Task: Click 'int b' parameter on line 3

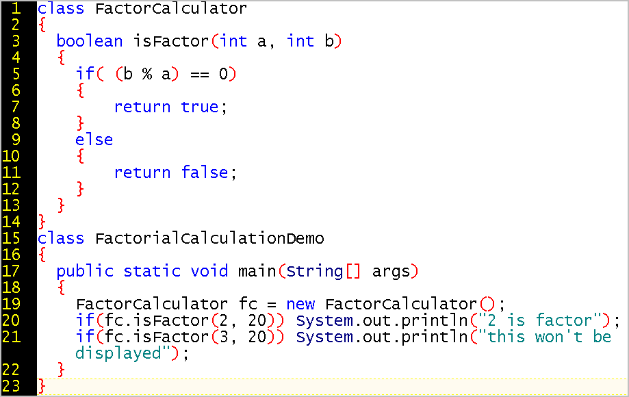Action: pyautogui.click(x=310, y=41)
